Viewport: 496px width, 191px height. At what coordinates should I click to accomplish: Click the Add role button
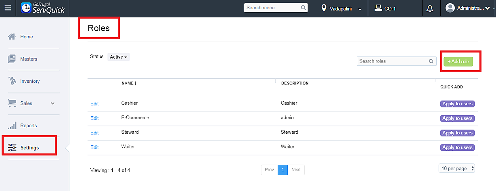458,61
